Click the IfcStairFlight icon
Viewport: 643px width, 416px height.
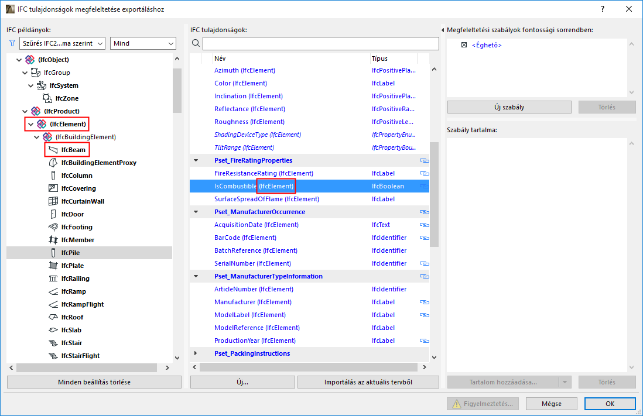coord(53,356)
